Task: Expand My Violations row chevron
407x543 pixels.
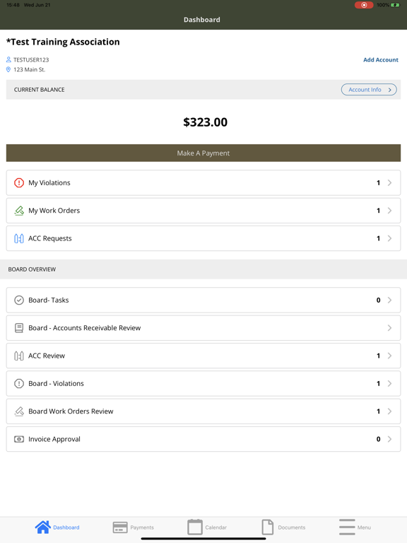Action: 390,182
